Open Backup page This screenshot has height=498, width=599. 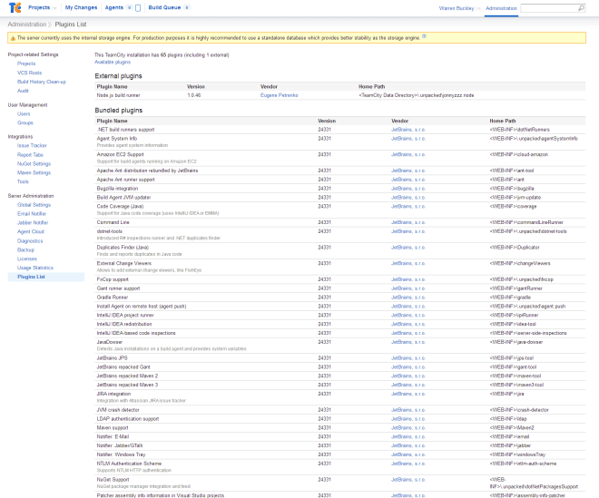(25, 250)
